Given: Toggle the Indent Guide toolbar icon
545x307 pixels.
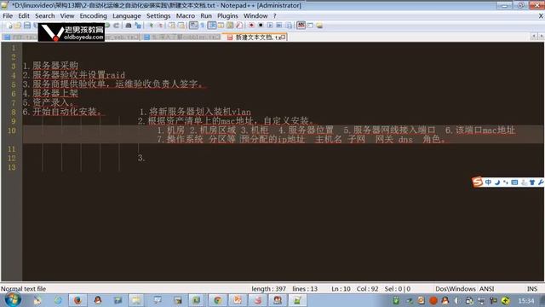Looking at the screenshot, I should (x=211, y=26).
